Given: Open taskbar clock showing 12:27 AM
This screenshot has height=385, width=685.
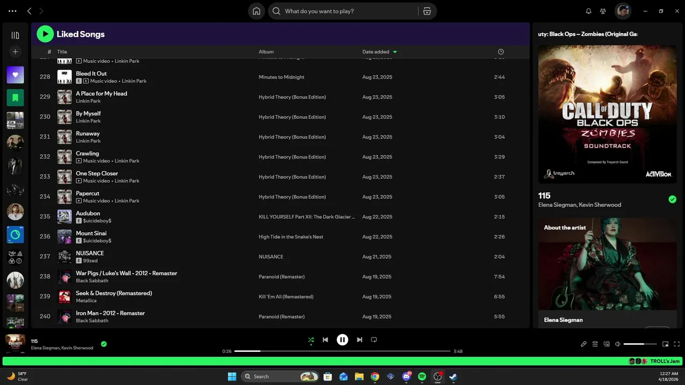Looking at the screenshot, I should click(669, 376).
